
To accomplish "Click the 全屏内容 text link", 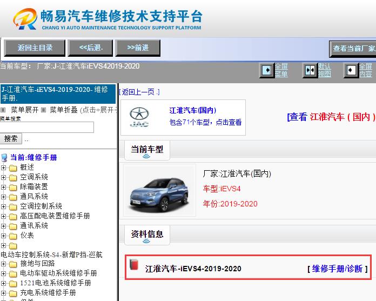I will click(365, 70).
